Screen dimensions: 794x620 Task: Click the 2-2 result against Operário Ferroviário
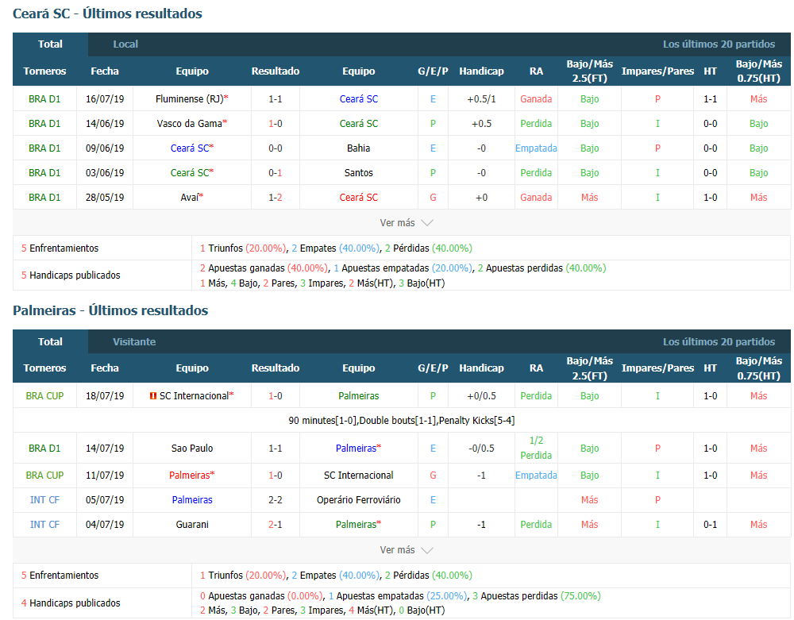(276, 499)
